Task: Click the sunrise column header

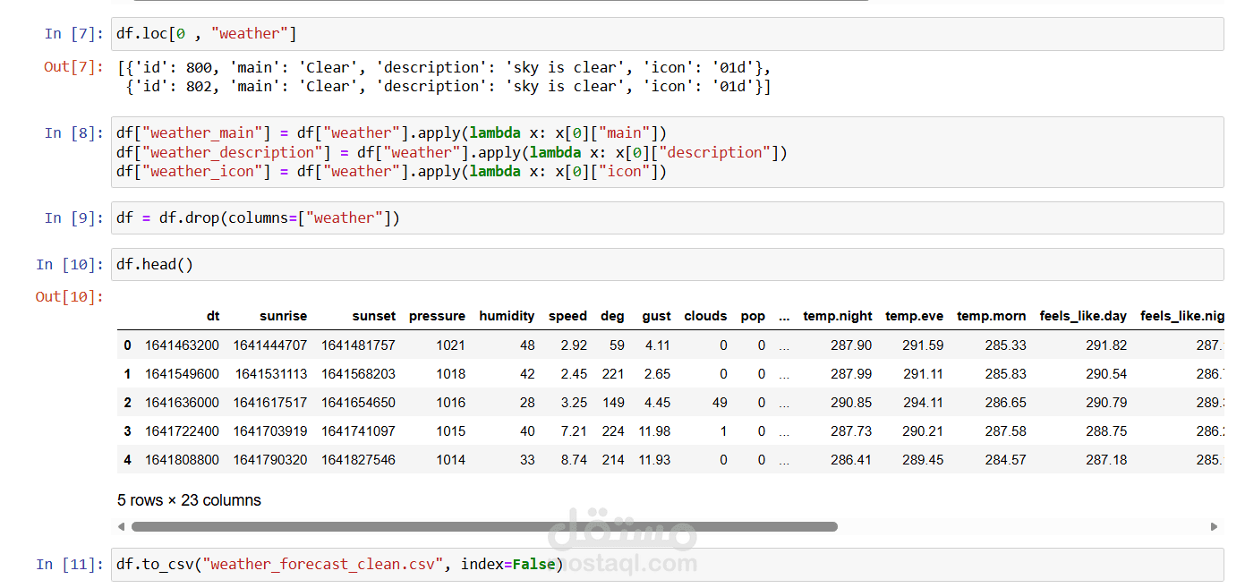Action: coord(283,316)
